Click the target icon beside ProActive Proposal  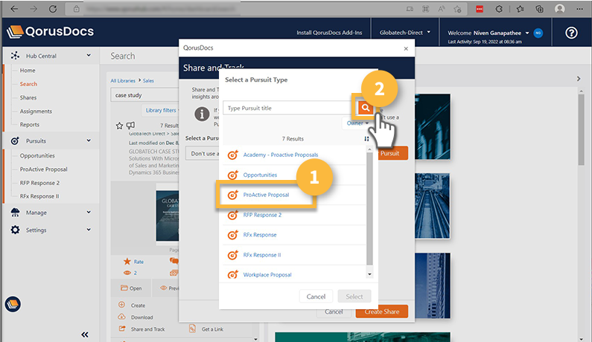[233, 195]
